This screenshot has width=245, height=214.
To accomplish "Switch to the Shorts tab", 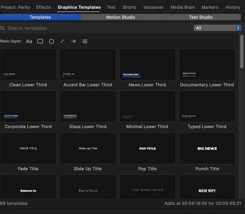I will (x=129, y=7).
